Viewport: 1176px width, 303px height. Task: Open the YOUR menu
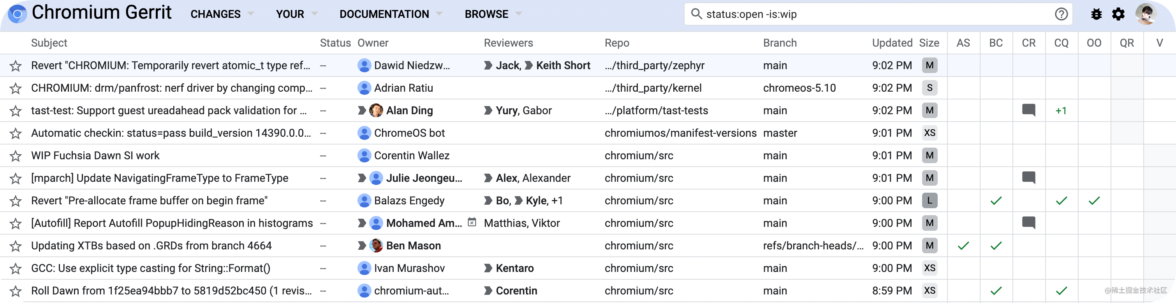click(290, 14)
